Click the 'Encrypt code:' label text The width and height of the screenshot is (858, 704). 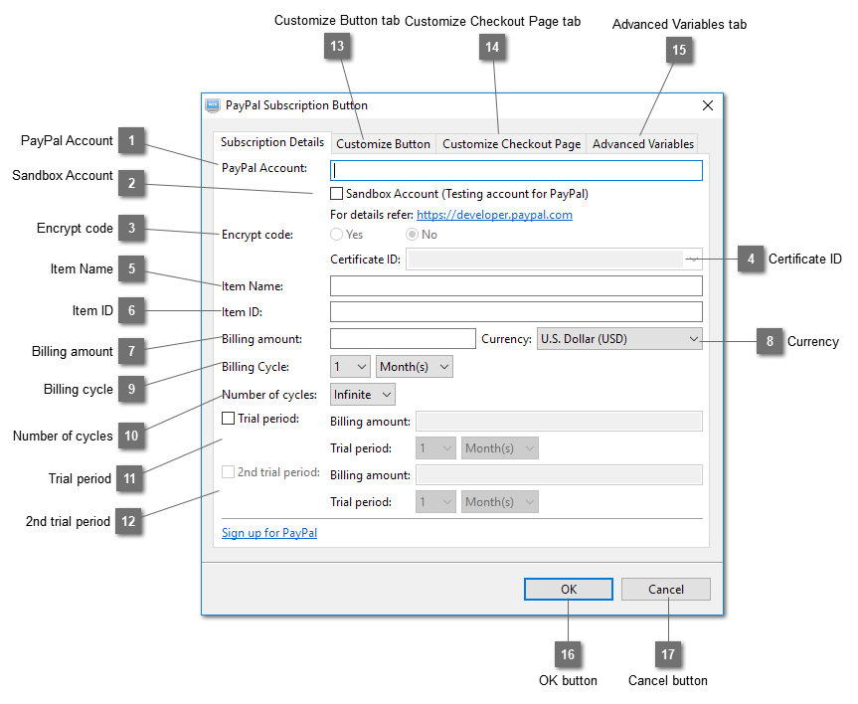[x=257, y=235]
